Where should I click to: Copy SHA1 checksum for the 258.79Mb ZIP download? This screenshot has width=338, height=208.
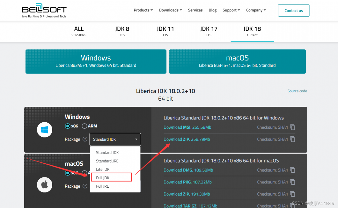coord(293,139)
